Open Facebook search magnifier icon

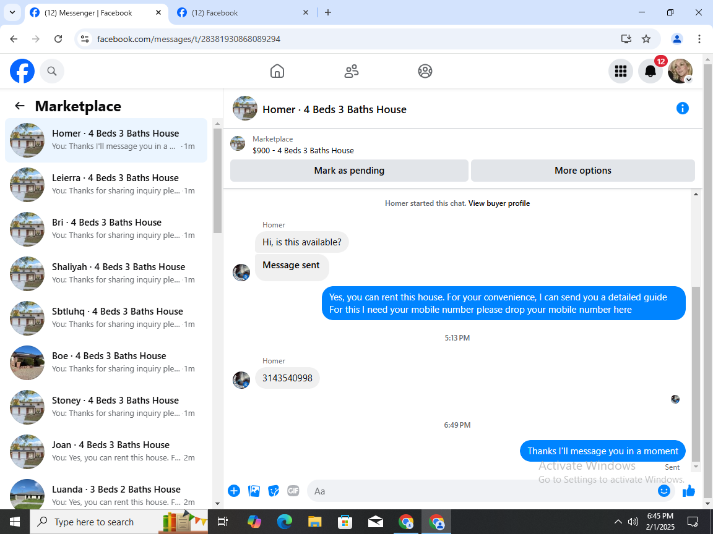click(x=52, y=71)
